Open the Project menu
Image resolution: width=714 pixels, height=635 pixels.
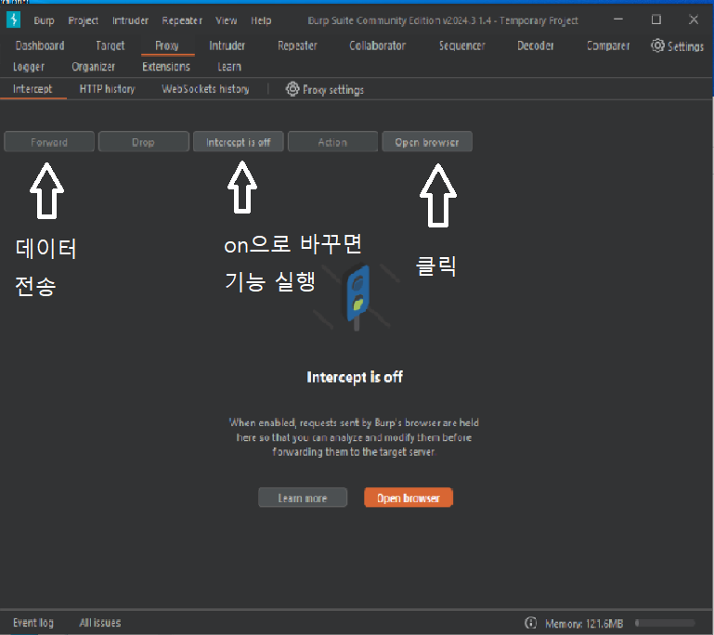coord(83,20)
